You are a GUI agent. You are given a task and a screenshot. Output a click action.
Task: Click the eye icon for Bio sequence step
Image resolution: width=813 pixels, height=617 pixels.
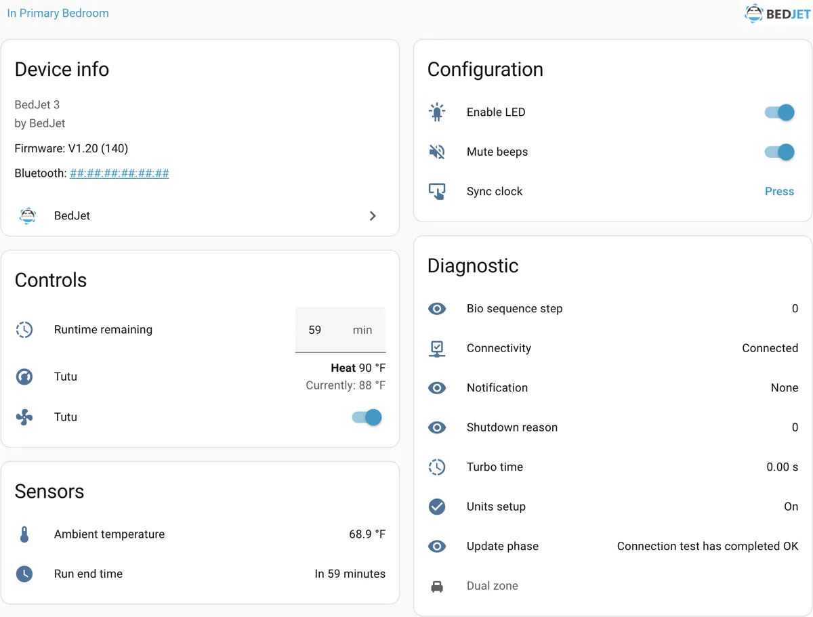(437, 309)
